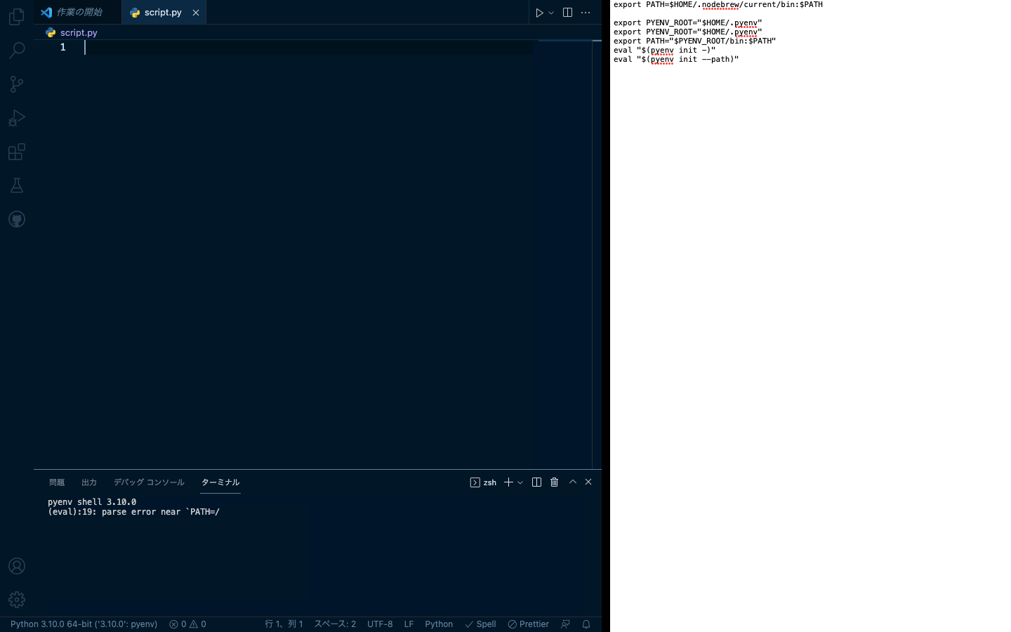This screenshot has height=632, width=1011.
Task: Open the Run and Debug view
Action: 17,118
